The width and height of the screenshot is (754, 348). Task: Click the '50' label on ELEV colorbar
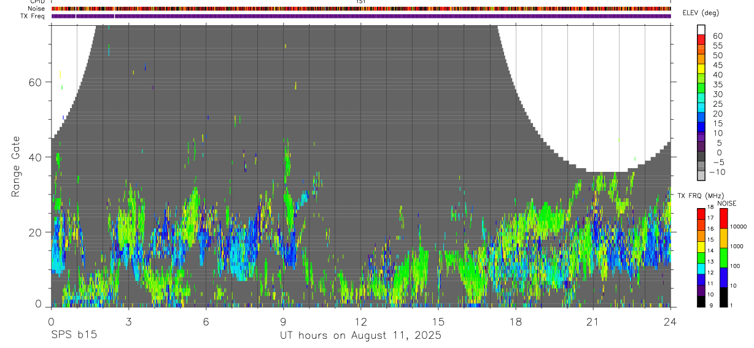(x=717, y=56)
